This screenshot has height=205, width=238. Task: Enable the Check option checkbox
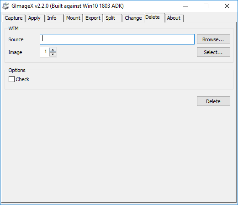pyautogui.click(x=11, y=79)
